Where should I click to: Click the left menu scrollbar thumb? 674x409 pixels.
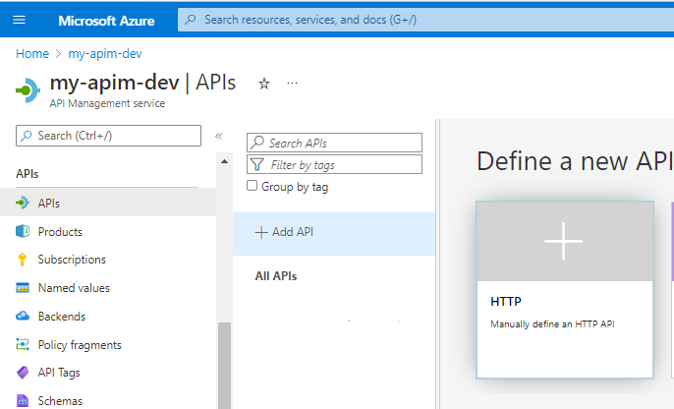pos(224,366)
